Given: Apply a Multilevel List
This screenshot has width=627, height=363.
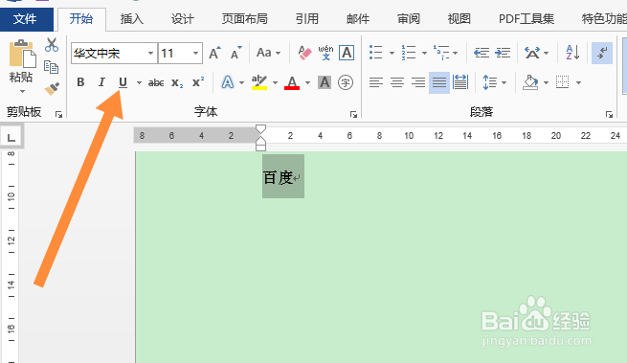Looking at the screenshot, I should click(x=442, y=53).
